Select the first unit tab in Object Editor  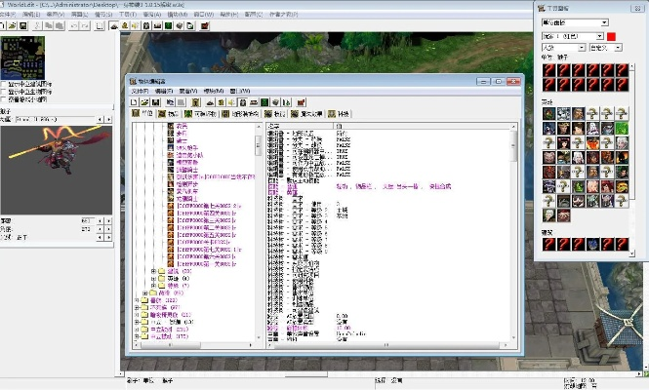point(144,113)
